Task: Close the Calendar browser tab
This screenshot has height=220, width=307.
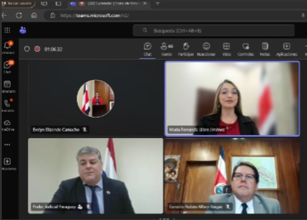Action: (144, 4)
